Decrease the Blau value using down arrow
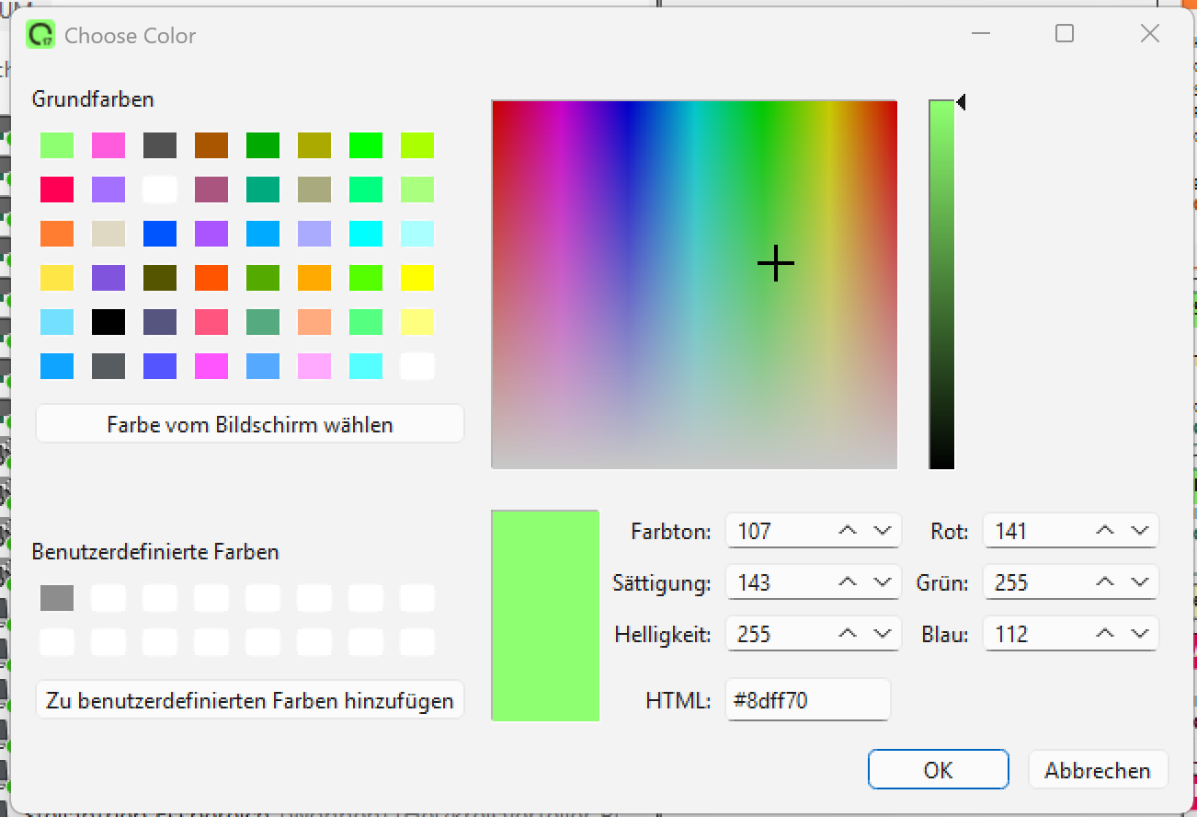Screen dimensions: 1197x817 click(x=1139, y=634)
